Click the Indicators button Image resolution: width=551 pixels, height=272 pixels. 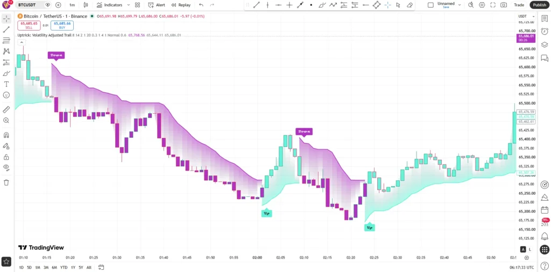click(110, 5)
